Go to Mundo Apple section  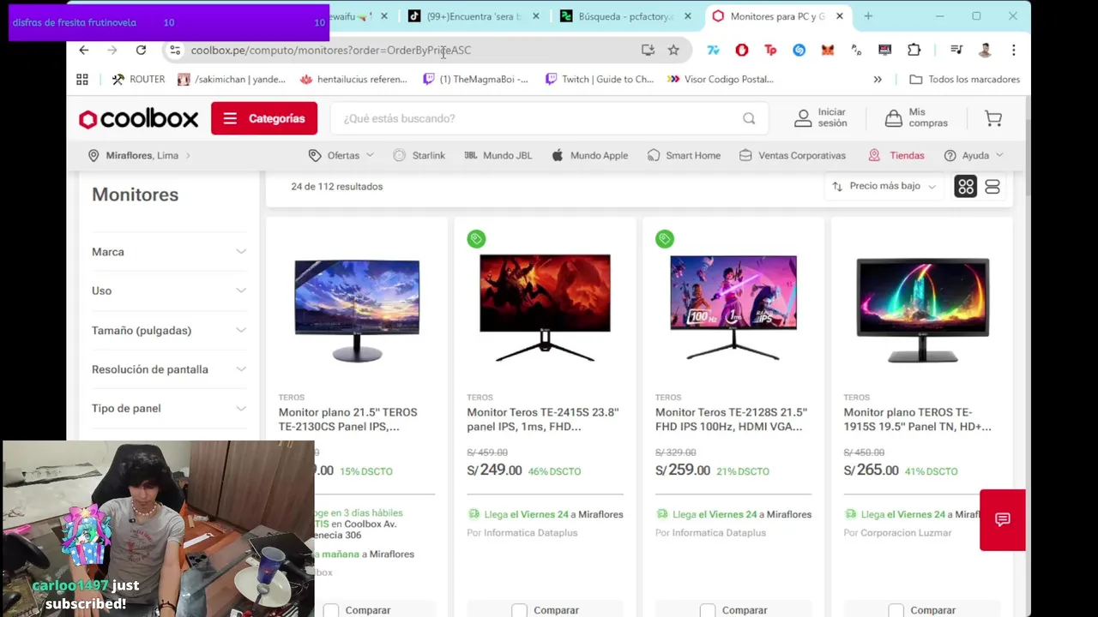(x=590, y=155)
